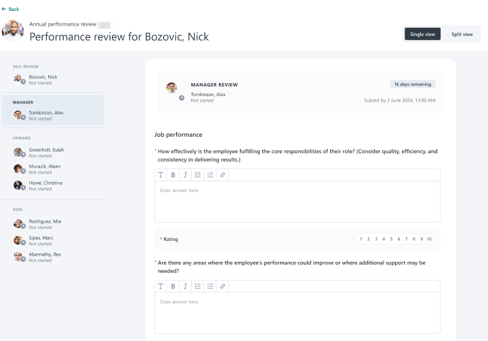Click the Bold icon in first editor
This screenshot has width=488, height=341.
pos(173,175)
